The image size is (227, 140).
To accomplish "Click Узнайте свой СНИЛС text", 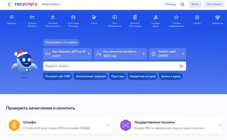I will 167,54.
